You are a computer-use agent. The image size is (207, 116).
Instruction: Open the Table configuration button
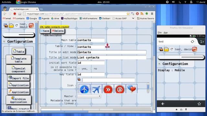19,52
